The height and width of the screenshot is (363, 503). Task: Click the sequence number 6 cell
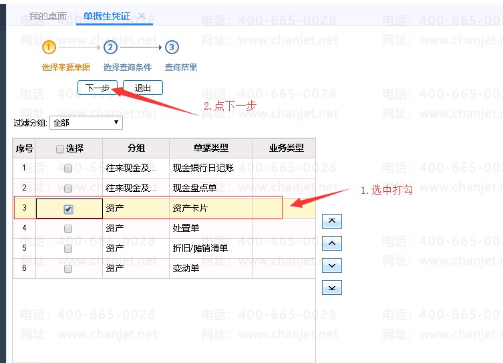[x=24, y=268]
